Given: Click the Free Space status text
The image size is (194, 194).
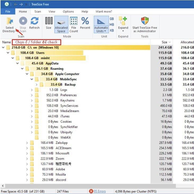Looking at the screenshot, I should (23, 191).
